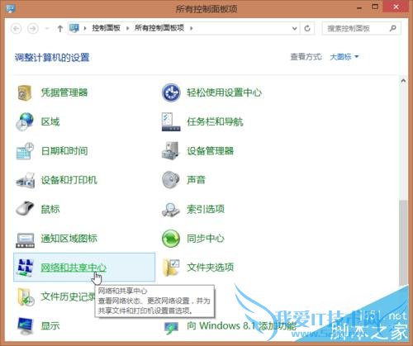Click the search magnifier icon
The width and height of the screenshot is (413, 346).
pyautogui.click(x=393, y=28)
